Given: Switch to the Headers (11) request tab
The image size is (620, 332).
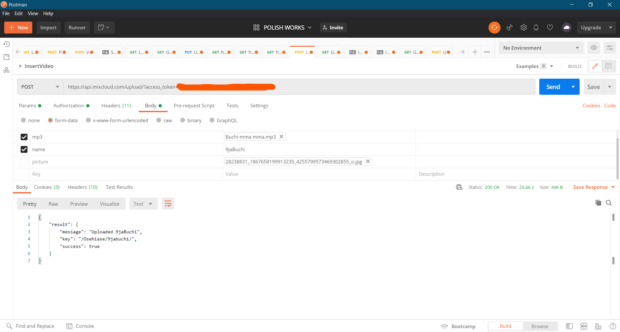Looking at the screenshot, I should (116, 106).
